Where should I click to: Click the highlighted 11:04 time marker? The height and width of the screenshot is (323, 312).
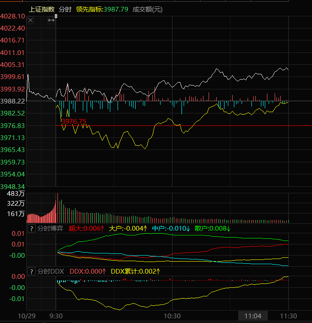[253, 316]
